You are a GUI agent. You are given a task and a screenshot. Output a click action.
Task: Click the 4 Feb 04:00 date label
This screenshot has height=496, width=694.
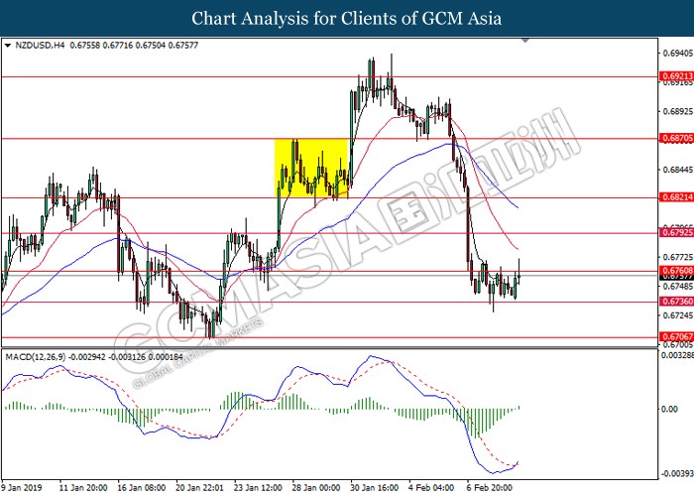click(x=433, y=487)
